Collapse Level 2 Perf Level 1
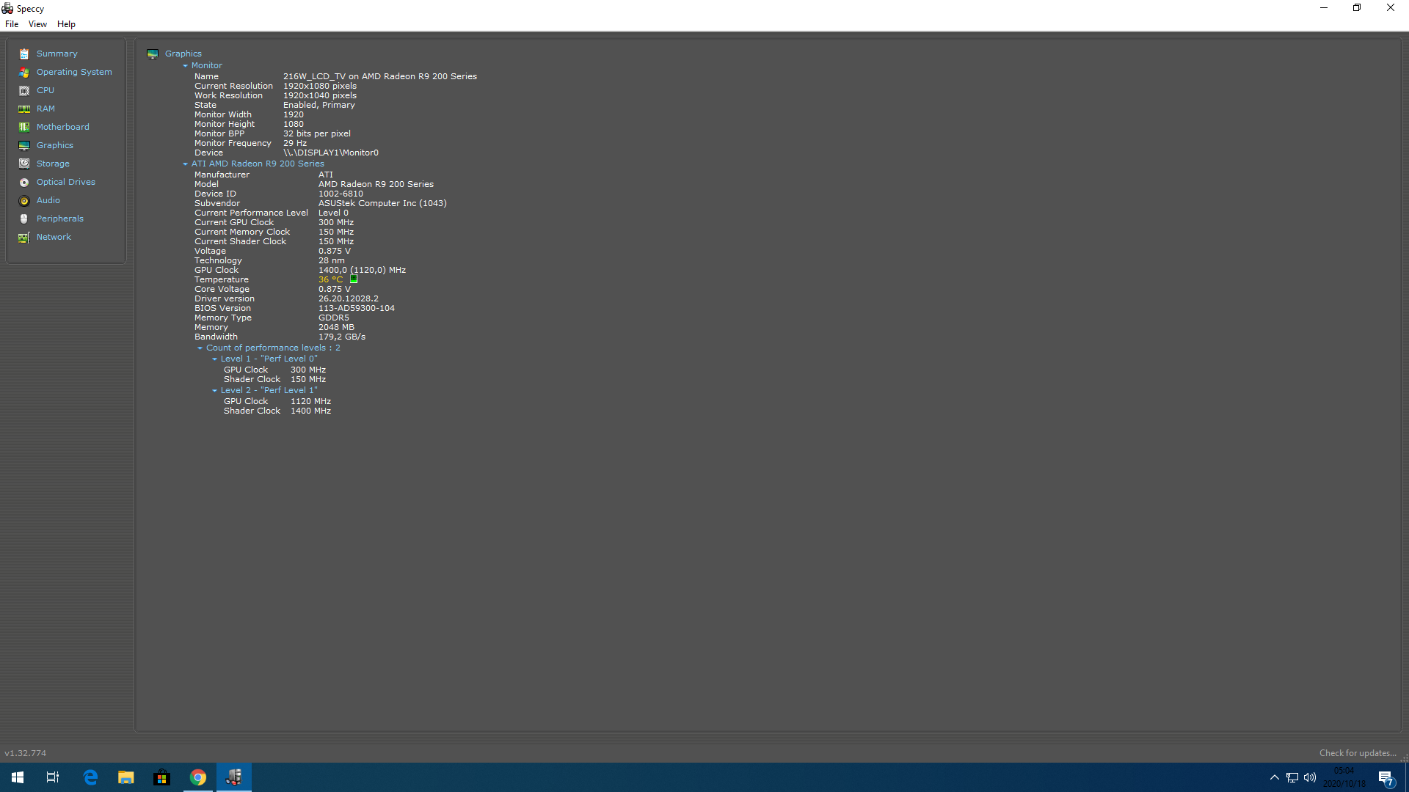 pos(215,391)
